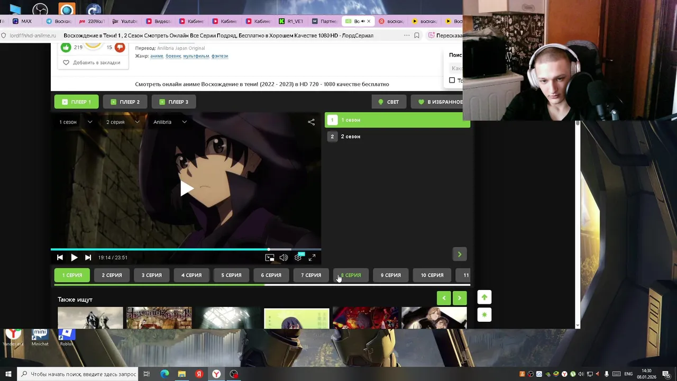Image resolution: width=677 pixels, height=381 pixels.
Task: Open the three-dots menu in the address bar
Action: 406,35
